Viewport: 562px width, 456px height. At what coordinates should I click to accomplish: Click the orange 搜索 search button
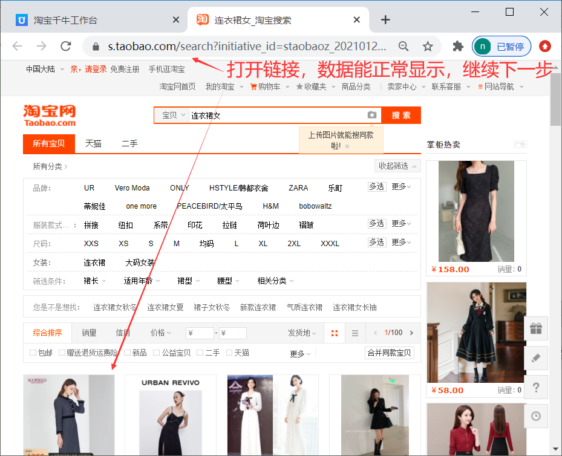(x=401, y=115)
